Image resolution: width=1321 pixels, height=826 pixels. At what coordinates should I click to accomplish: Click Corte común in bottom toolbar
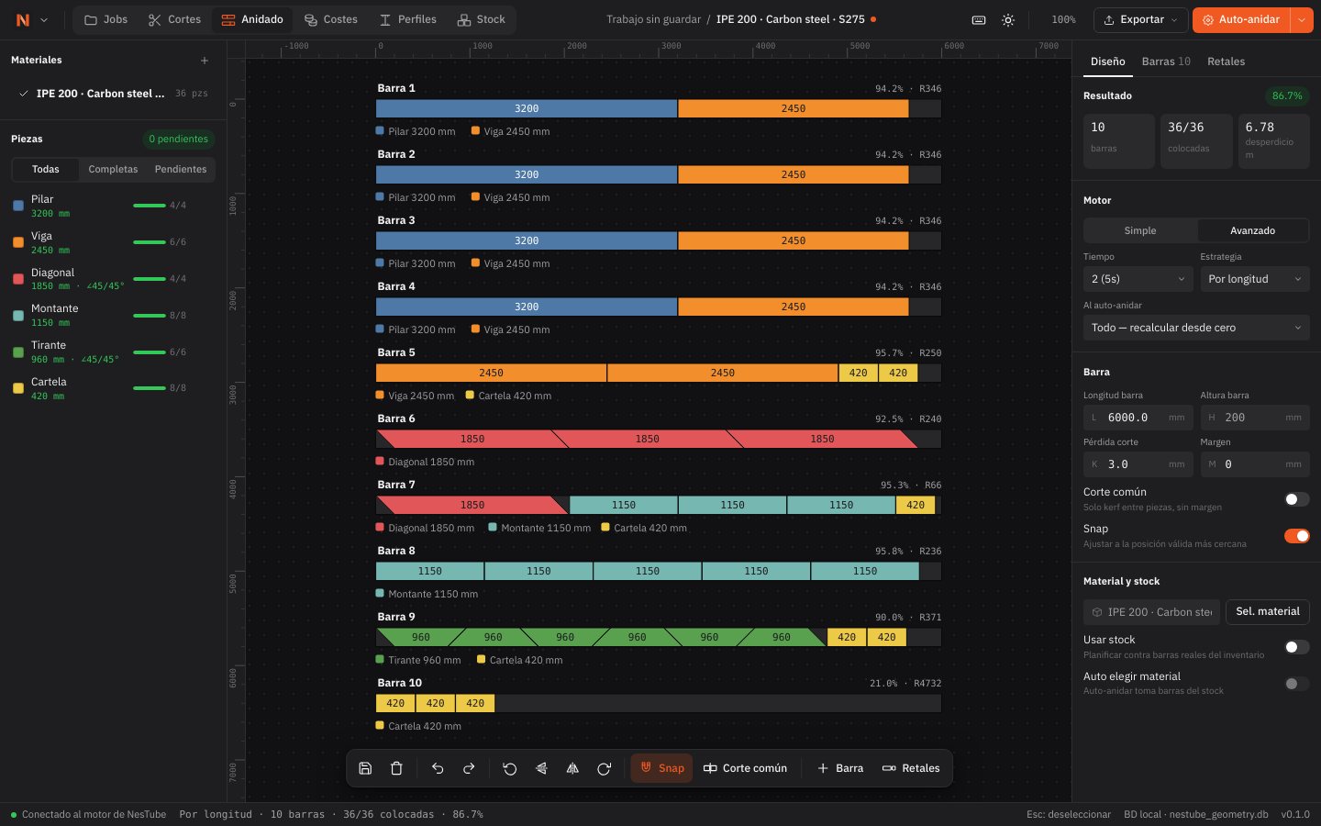[745, 768]
